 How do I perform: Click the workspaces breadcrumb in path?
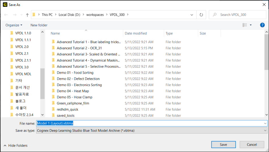(95, 15)
